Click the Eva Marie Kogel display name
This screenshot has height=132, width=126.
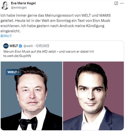click(23, 3)
